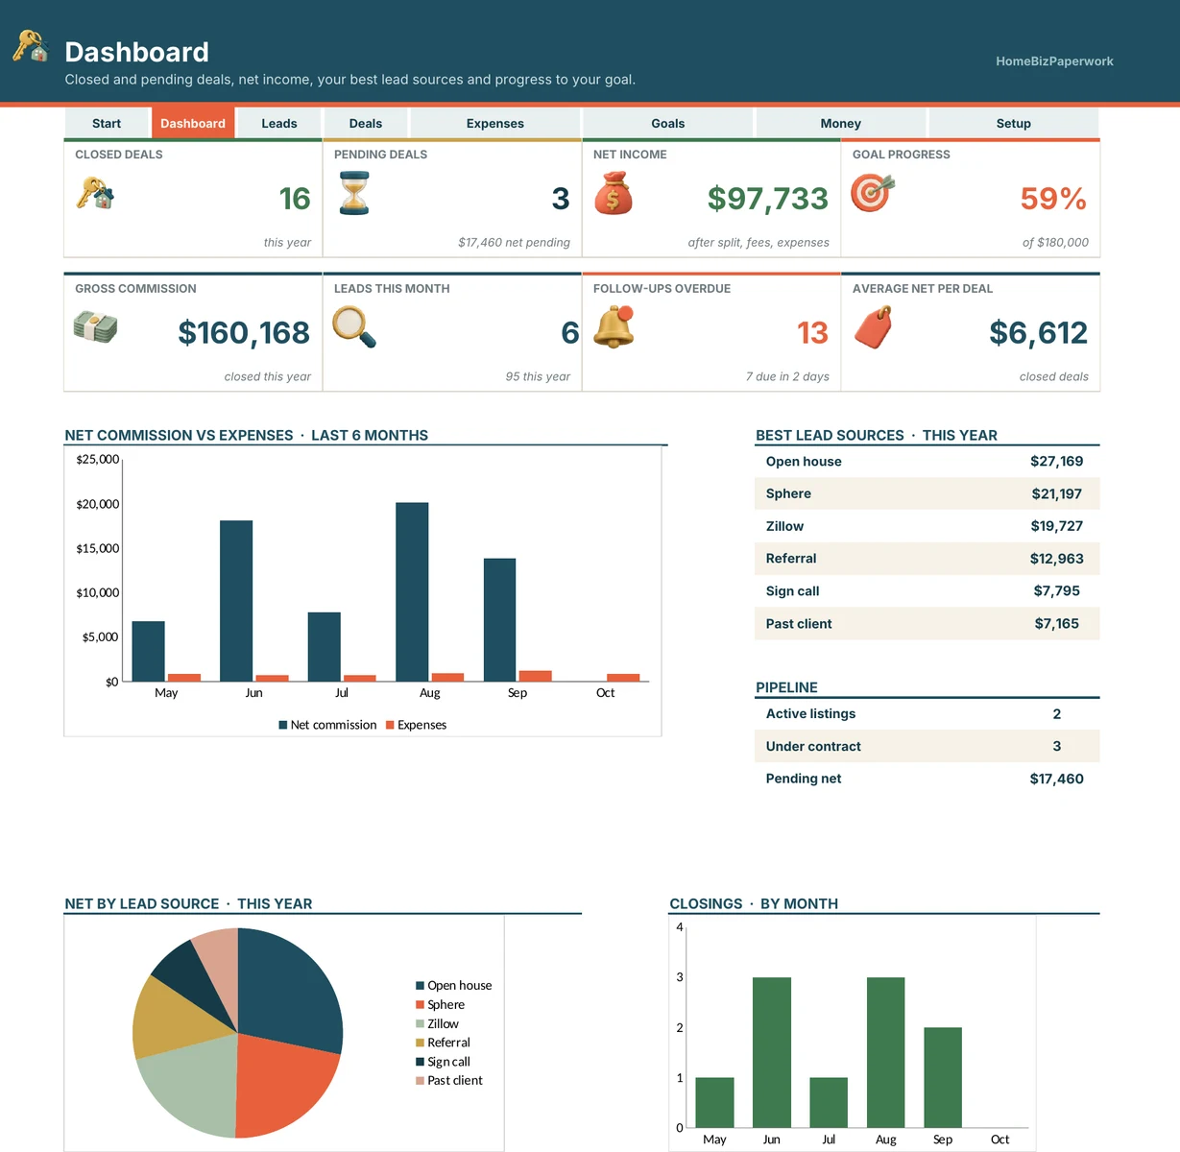This screenshot has width=1180, height=1152.
Task: Click the Active listings pipeline row
Action: point(927,713)
